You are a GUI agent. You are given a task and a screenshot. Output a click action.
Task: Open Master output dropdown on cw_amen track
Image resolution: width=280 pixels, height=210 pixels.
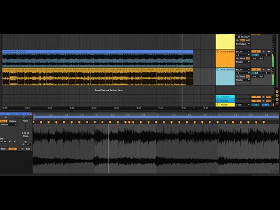(x=243, y=80)
